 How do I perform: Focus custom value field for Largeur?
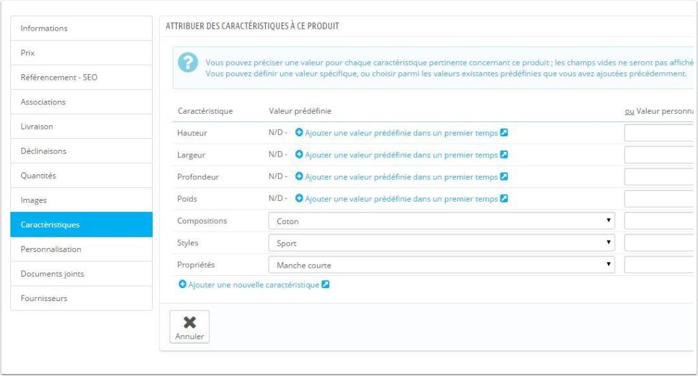coord(660,155)
